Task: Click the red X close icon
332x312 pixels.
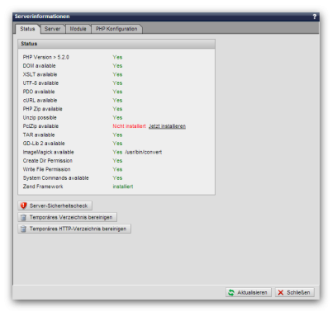Action: click(x=281, y=292)
